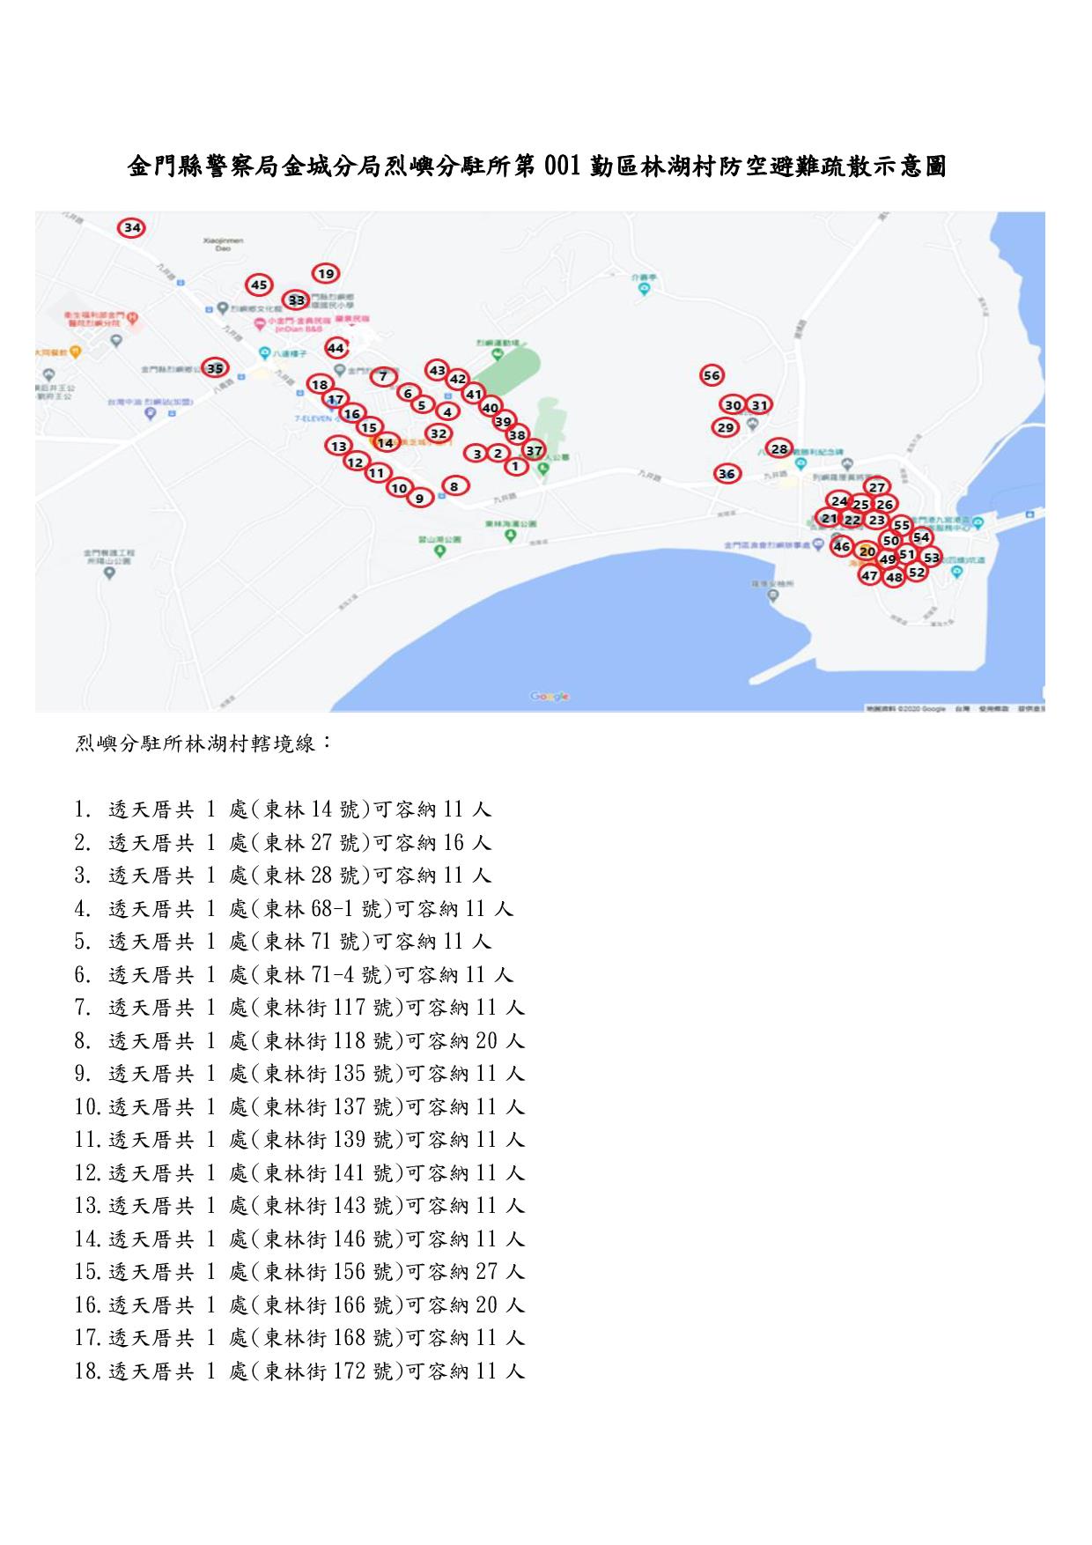Select the circled marker 28
1092x1545 pixels.
(779, 448)
